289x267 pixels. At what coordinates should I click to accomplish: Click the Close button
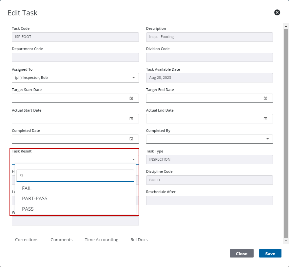point(241,253)
